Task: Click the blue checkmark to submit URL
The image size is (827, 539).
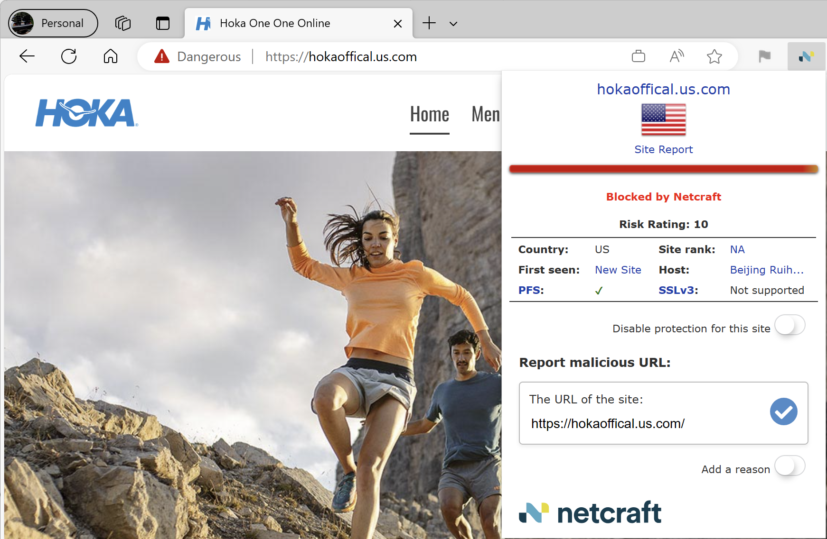Action: pyautogui.click(x=783, y=411)
